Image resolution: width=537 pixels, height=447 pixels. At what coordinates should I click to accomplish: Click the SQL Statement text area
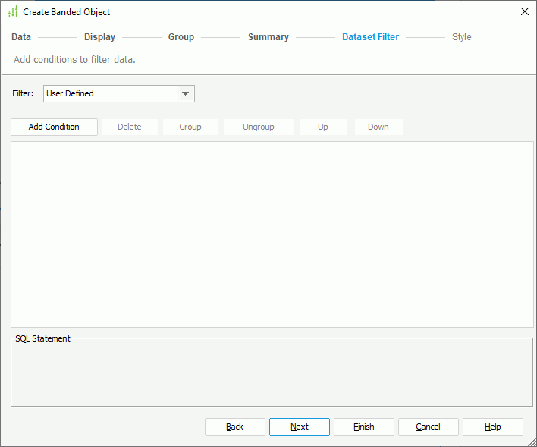(272, 376)
